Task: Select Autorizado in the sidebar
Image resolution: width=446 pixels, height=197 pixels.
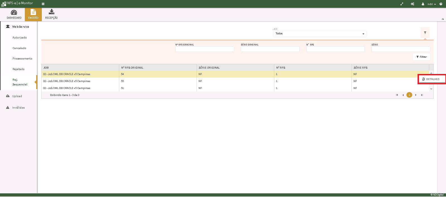Action: [x=20, y=38]
